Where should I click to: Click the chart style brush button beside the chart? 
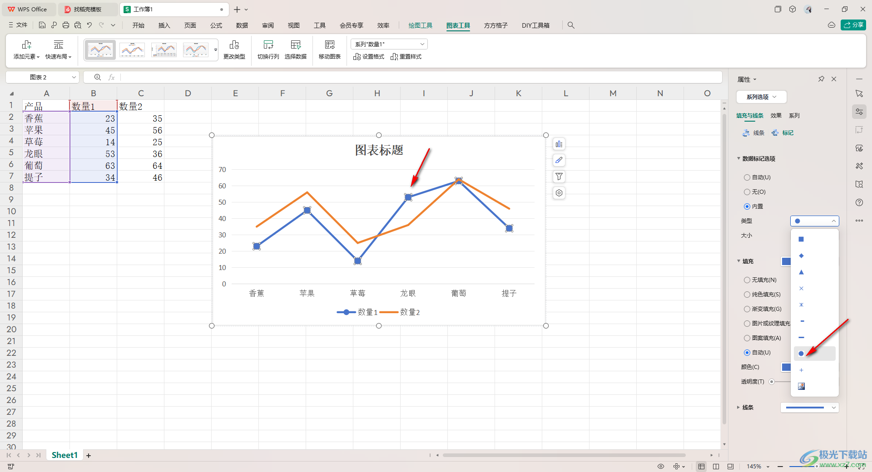(559, 160)
